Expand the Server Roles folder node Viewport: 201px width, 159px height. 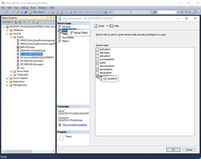[x=11, y=71]
